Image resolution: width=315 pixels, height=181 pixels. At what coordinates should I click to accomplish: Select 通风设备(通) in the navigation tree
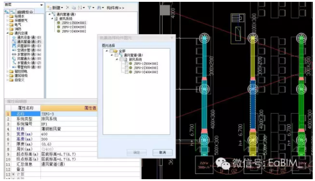(26, 37)
